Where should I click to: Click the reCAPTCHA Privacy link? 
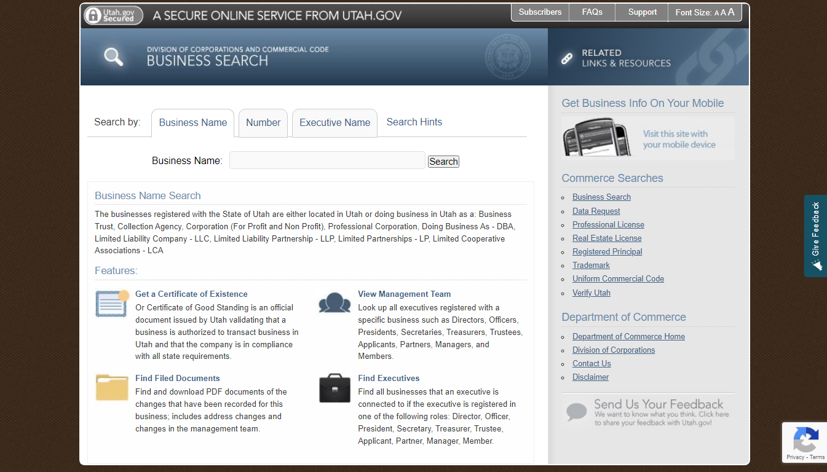(795, 457)
